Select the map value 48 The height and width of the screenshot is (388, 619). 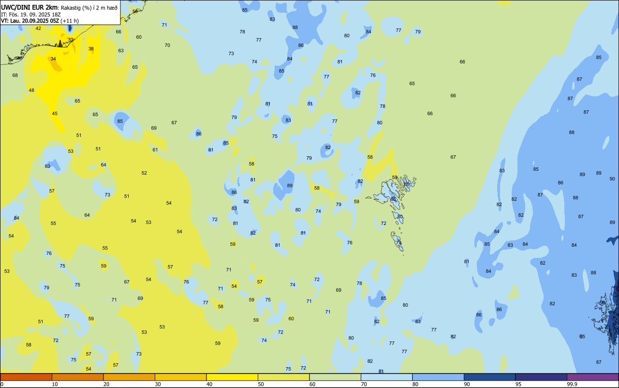[x=31, y=90]
